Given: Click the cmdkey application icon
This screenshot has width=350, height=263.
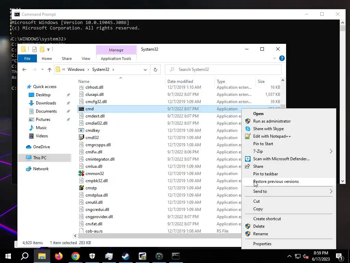Looking at the screenshot, I should (81, 130).
